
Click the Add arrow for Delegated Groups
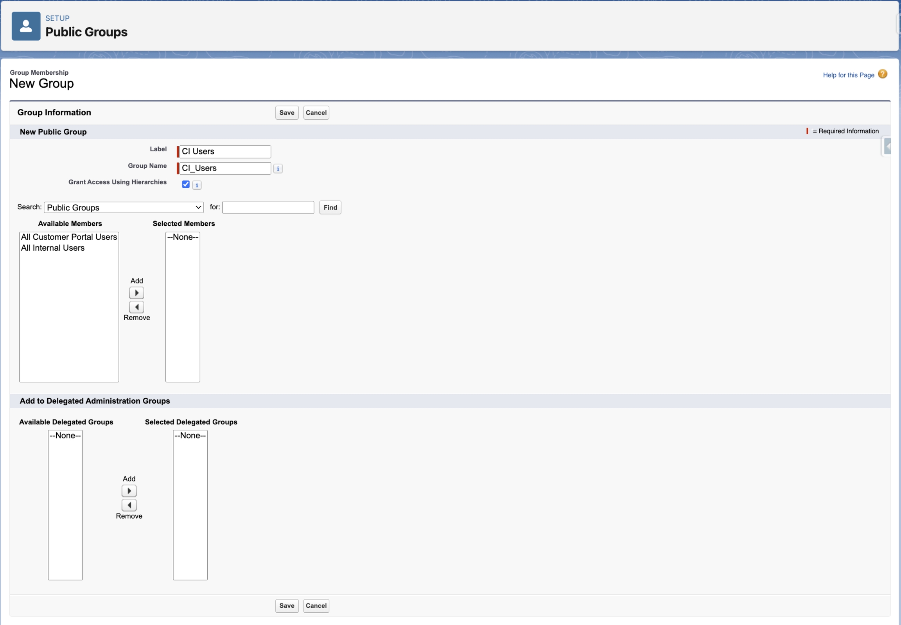tap(129, 491)
